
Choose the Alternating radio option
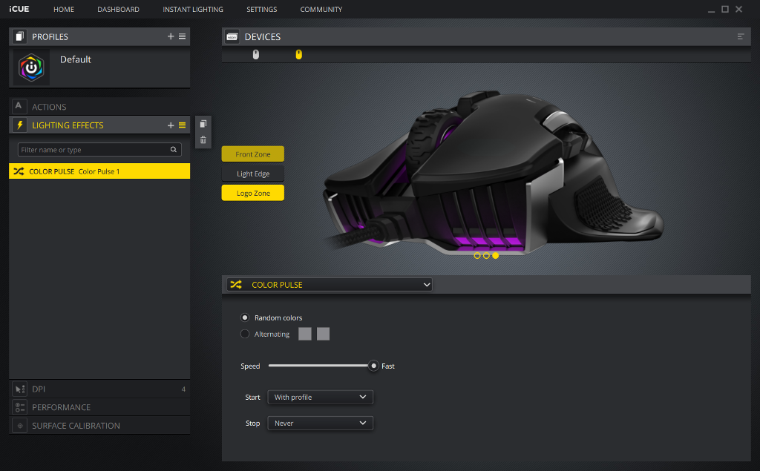click(x=245, y=334)
